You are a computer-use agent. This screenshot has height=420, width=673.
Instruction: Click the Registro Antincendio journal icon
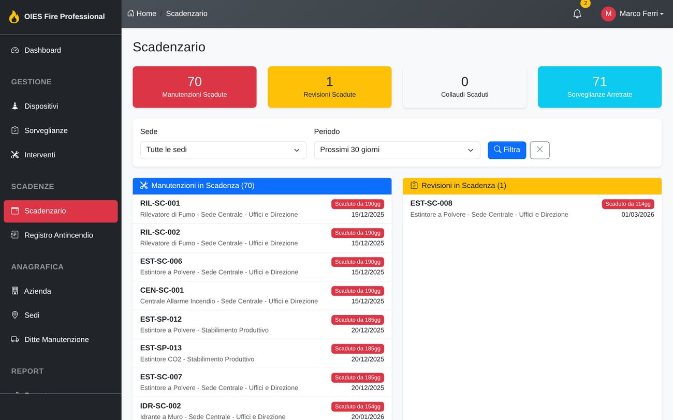click(15, 235)
